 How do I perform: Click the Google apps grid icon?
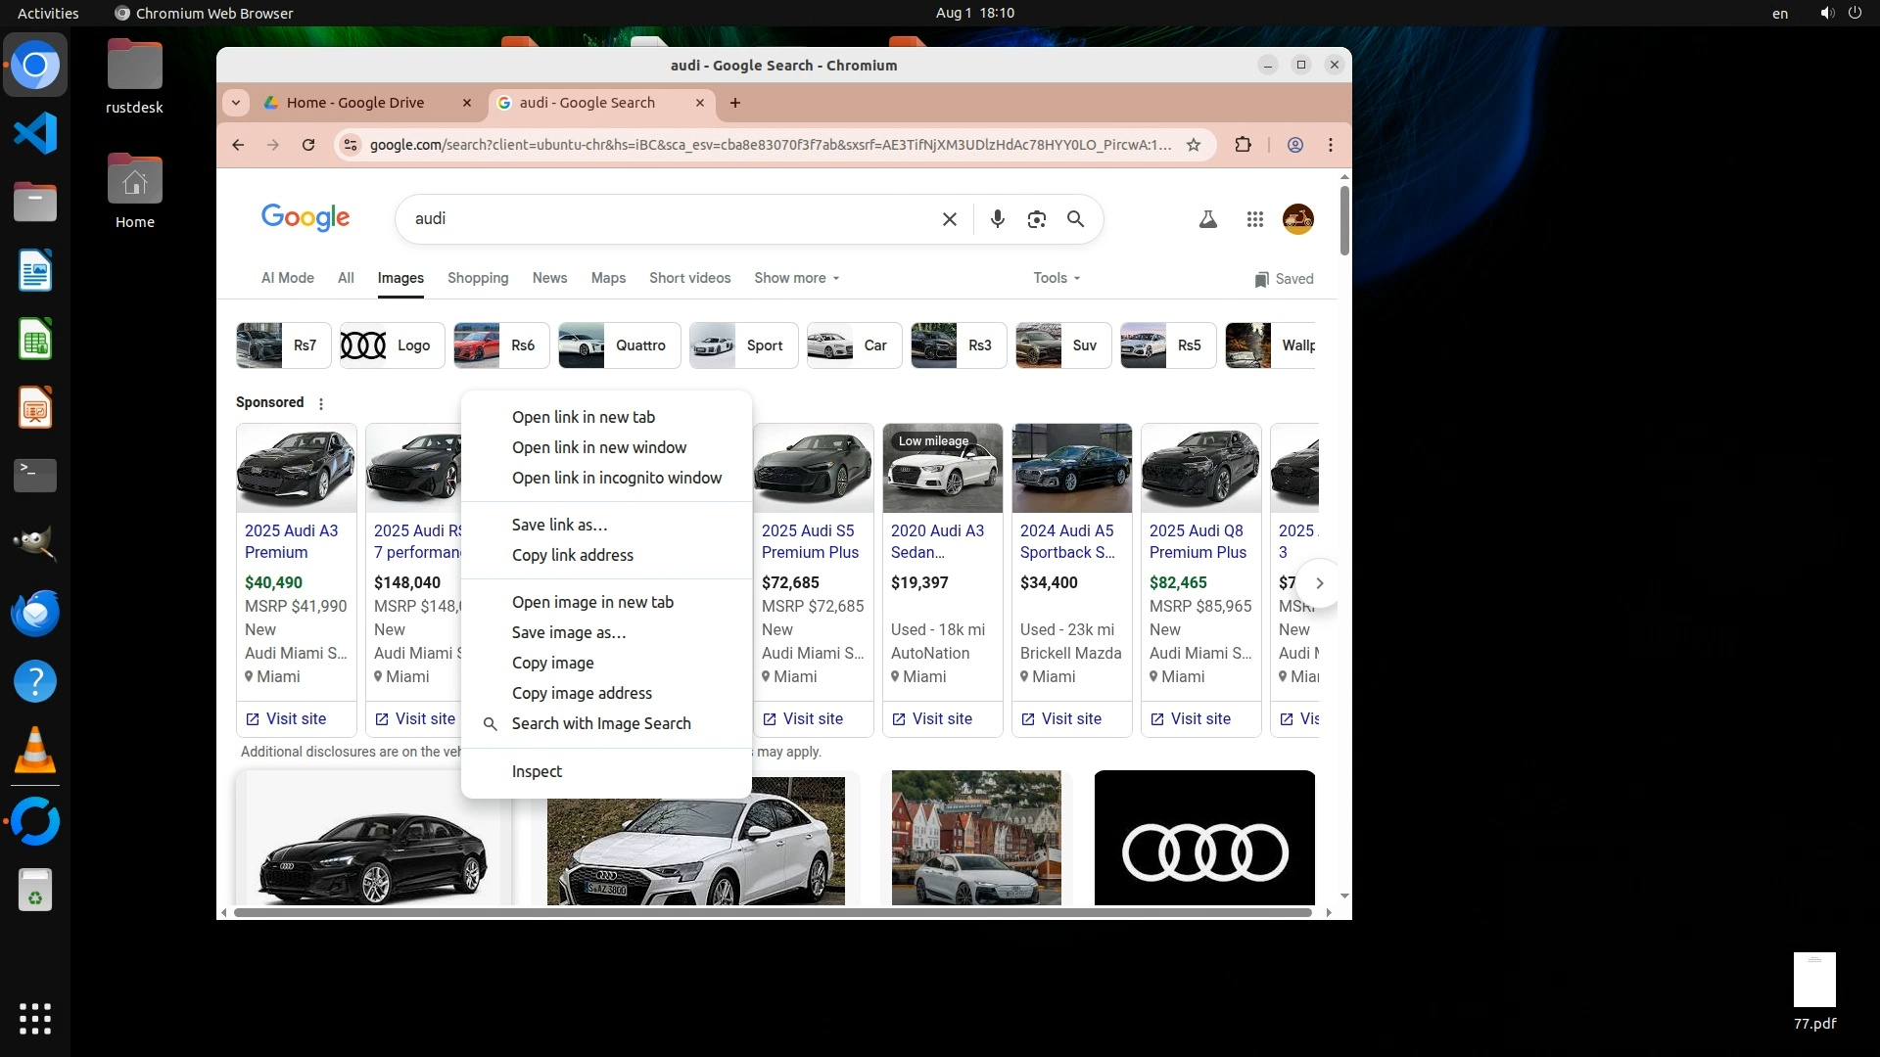[x=1254, y=219]
